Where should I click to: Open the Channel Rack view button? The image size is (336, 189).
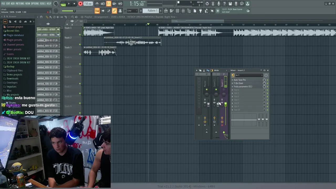click(x=177, y=11)
